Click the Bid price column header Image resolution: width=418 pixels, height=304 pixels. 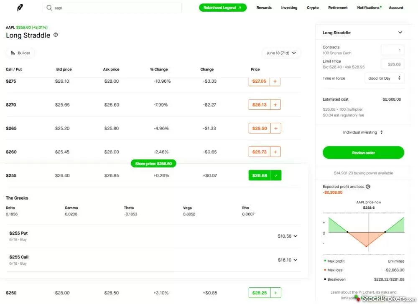pyautogui.click(x=64, y=69)
